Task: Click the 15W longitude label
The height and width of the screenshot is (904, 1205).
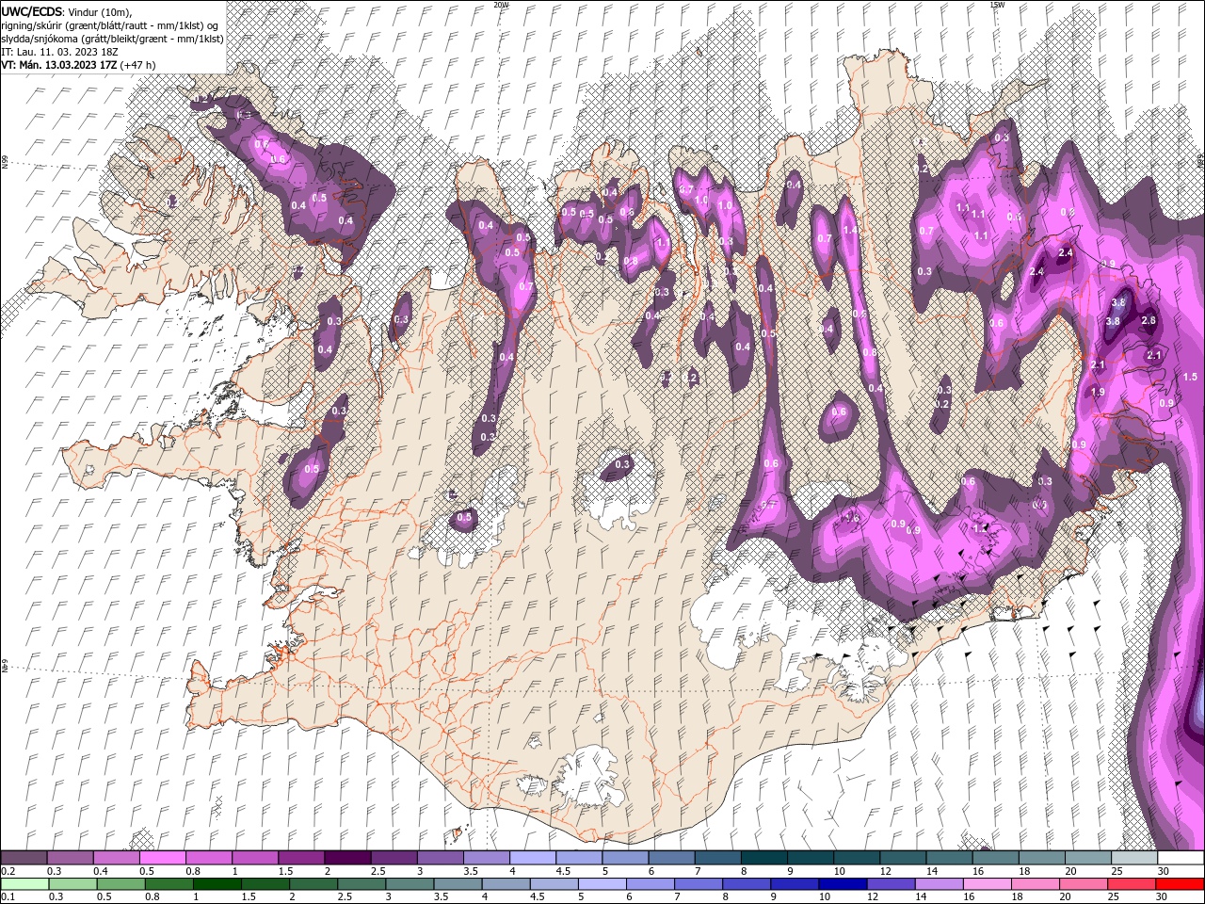Action: [996, 5]
